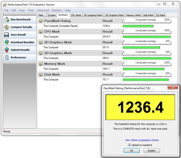This screenshot has width=181, height=158.
Task: Click the 2D Graphics result value 301.9
Action: click(x=105, y=47)
